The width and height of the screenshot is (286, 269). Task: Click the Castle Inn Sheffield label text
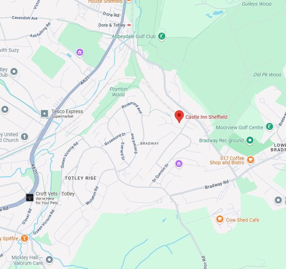206,117
